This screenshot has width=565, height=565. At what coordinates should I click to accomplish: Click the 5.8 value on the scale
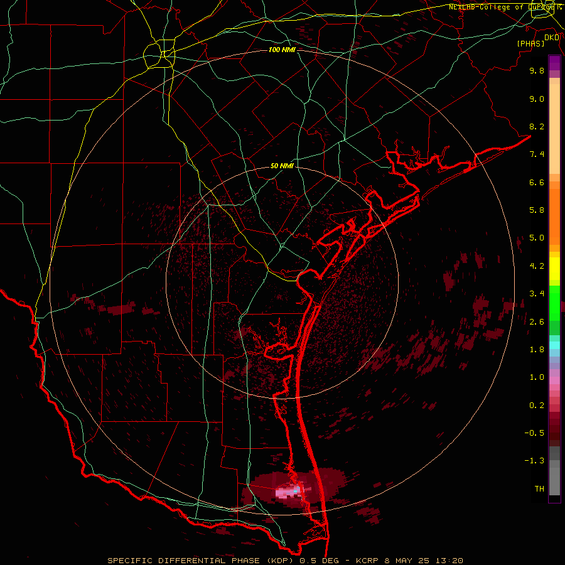(x=537, y=210)
